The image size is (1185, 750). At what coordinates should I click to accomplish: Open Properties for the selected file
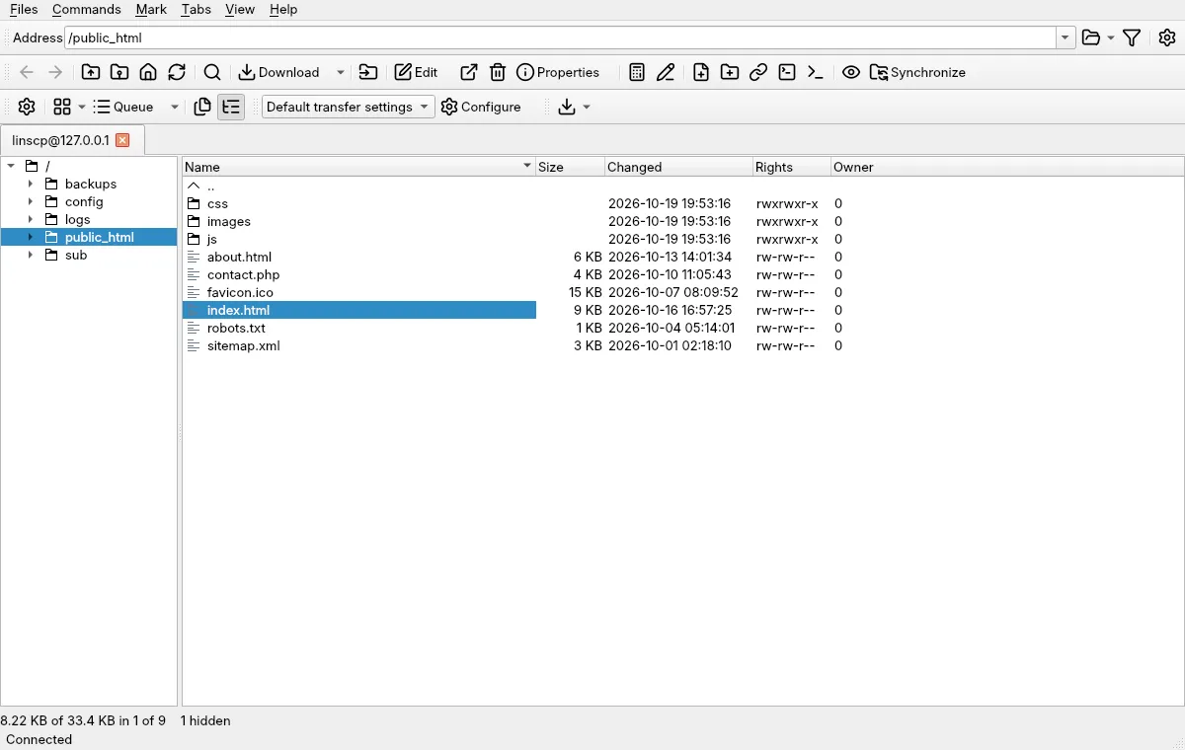(558, 72)
